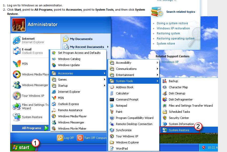Expand the System Tools submenu arrow
Image resolution: width=227 pixels, height=152 pixels.
click(x=157, y=81)
